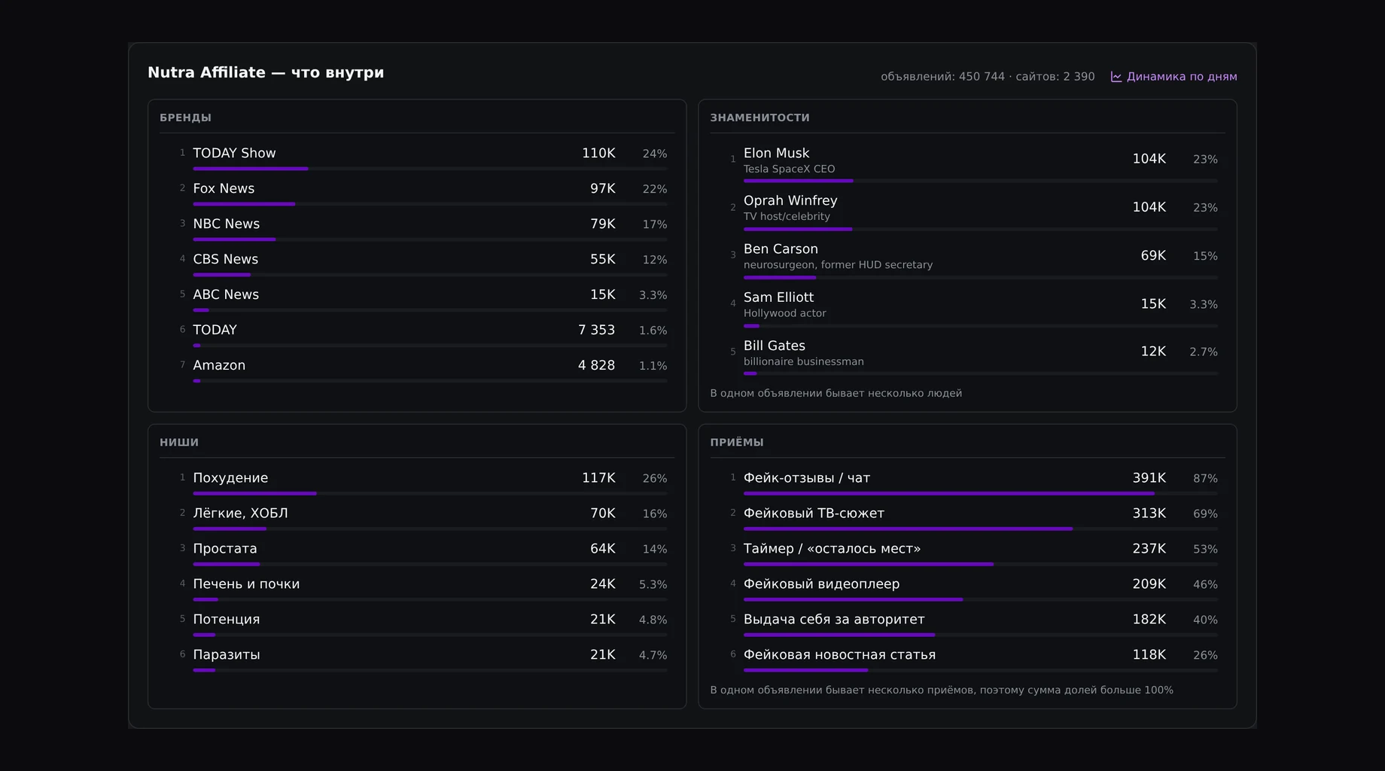The image size is (1385, 771).
Task: Select the Похудение niche row
Action: 422,482
